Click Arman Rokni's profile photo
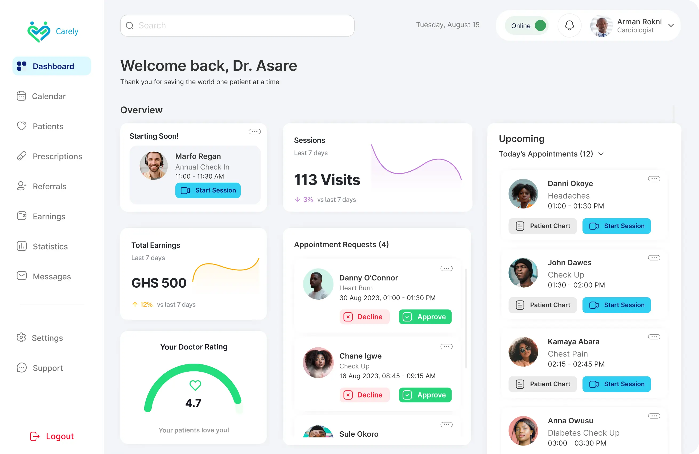The width and height of the screenshot is (699, 454). tap(601, 26)
